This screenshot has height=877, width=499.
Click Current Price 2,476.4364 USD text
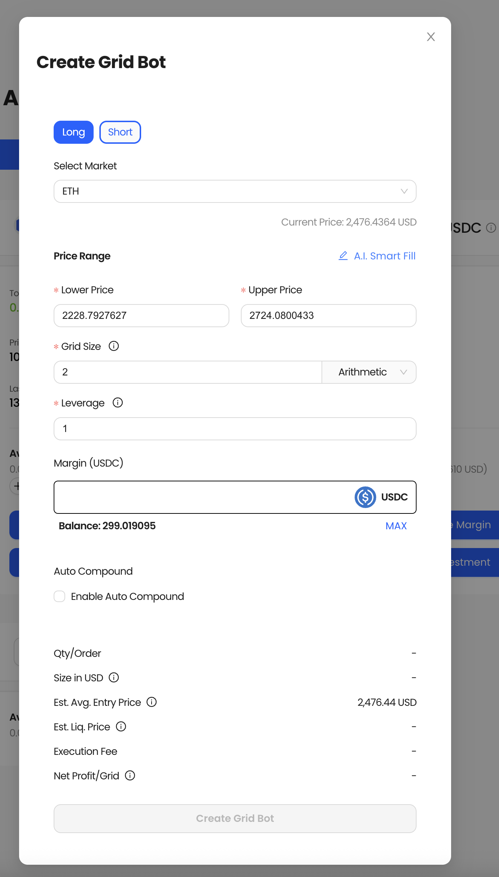[x=349, y=222]
